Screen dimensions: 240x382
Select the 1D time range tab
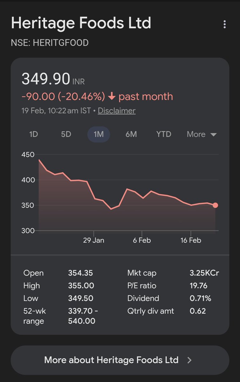pos(33,134)
